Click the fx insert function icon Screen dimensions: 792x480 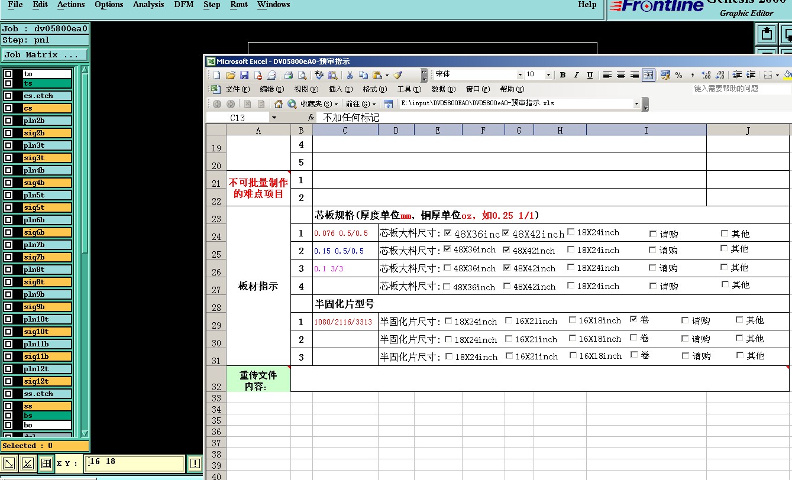point(311,118)
